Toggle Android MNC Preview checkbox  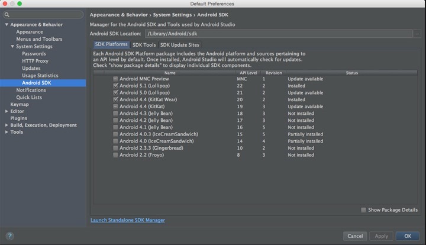tap(115, 79)
